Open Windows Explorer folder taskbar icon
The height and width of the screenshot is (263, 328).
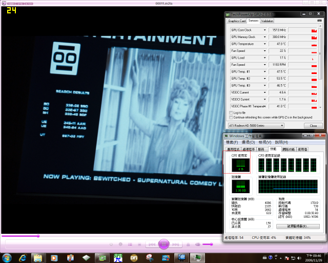(x=38, y=258)
